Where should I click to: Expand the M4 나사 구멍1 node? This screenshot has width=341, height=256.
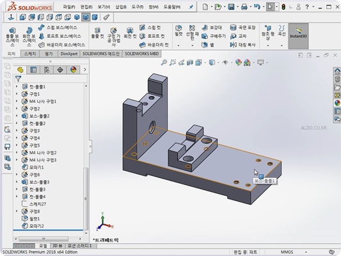pyautogui.click(x=17, y=101)
